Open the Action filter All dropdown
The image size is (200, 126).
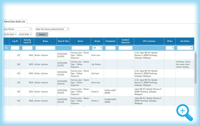click(97, 48)
